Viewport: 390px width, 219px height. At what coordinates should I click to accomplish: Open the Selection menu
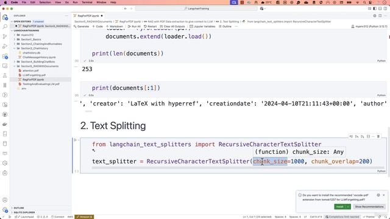[45, 2]
